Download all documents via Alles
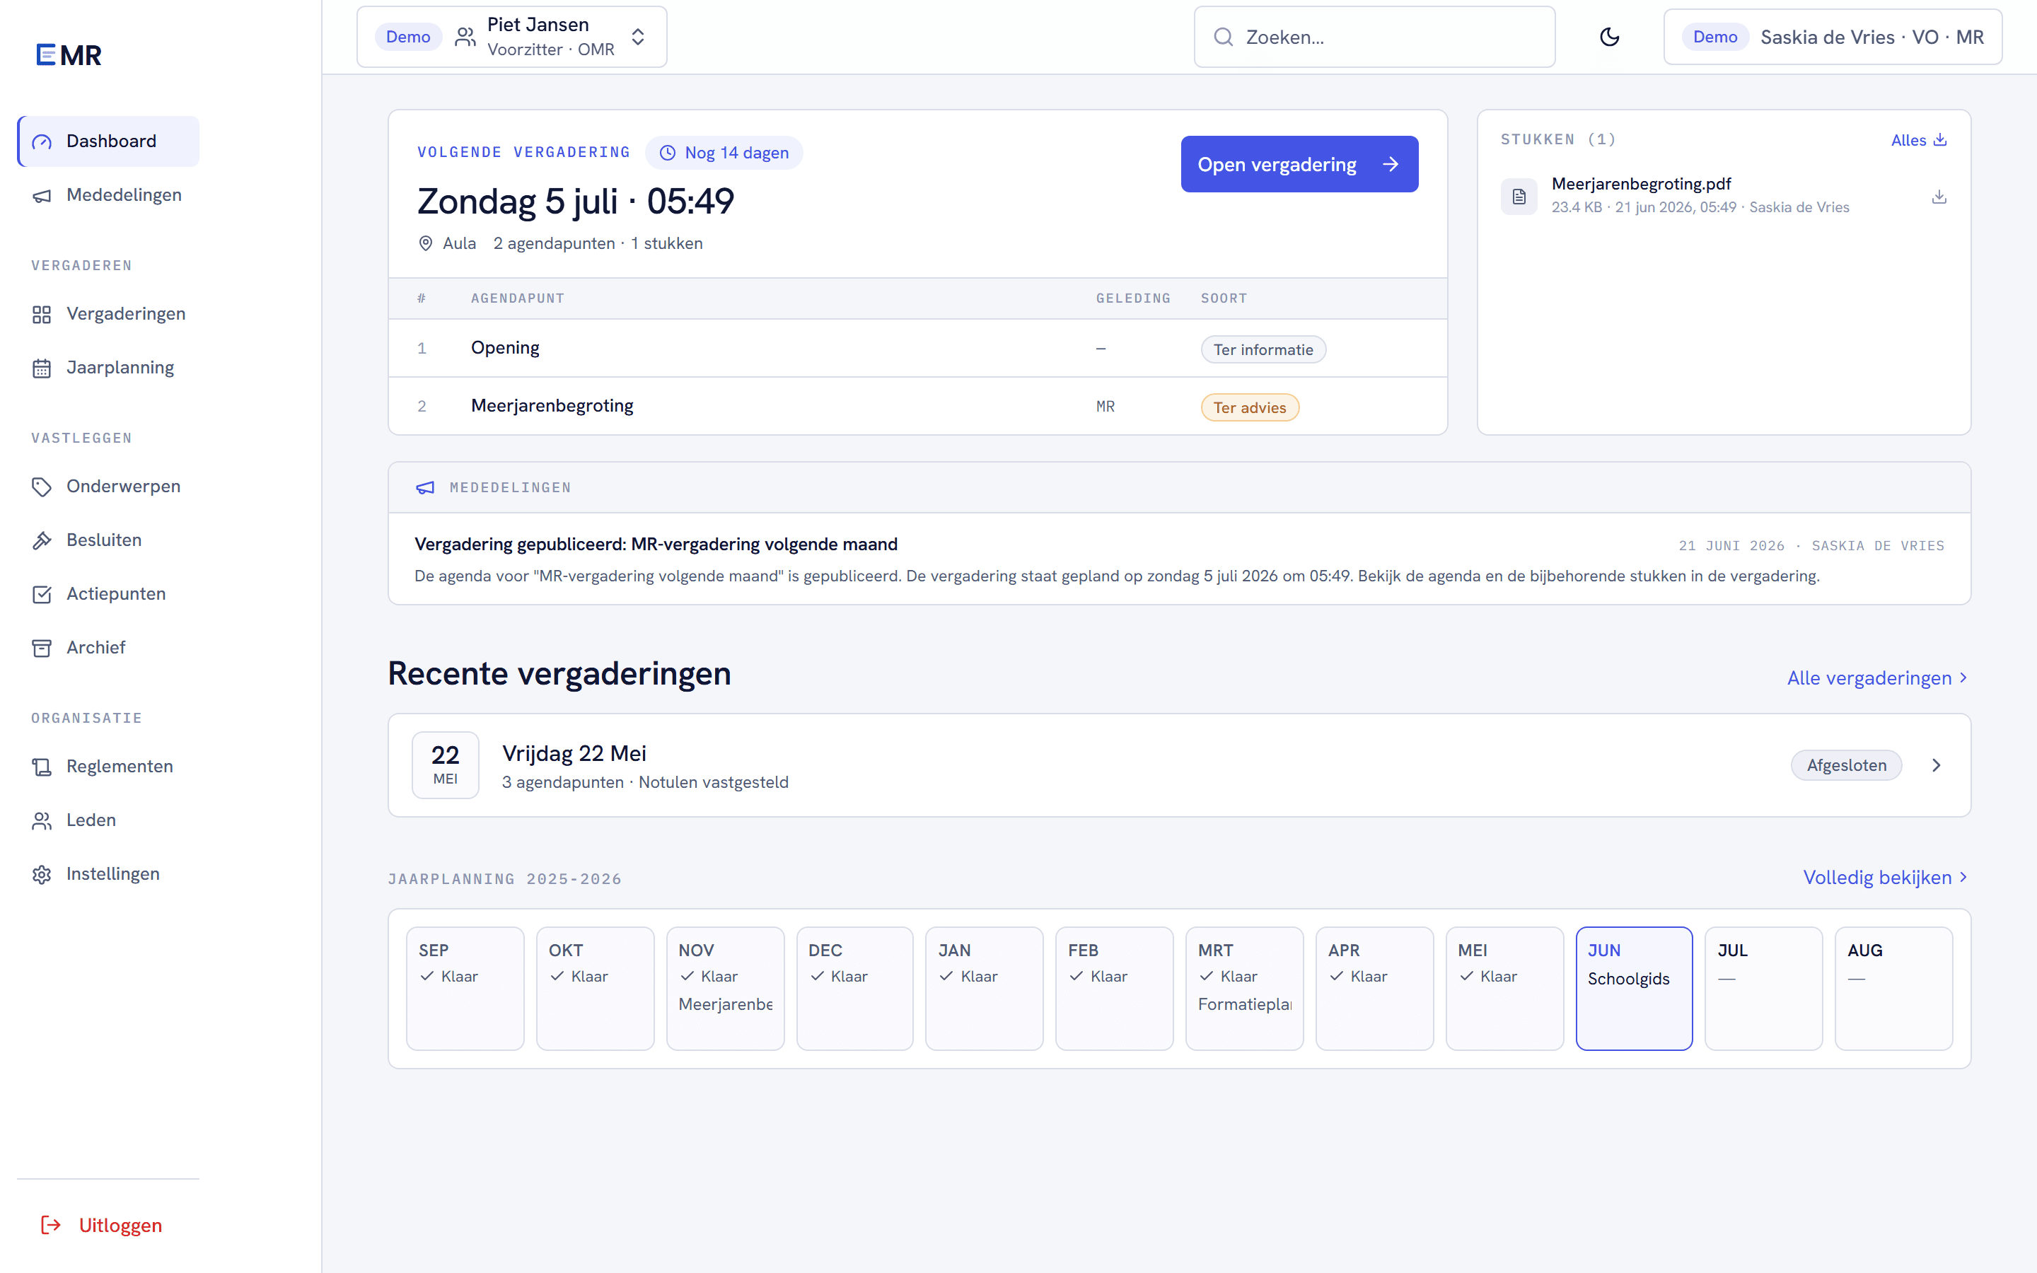Screen dimensions: 2037x1273 pos(1918,140)
